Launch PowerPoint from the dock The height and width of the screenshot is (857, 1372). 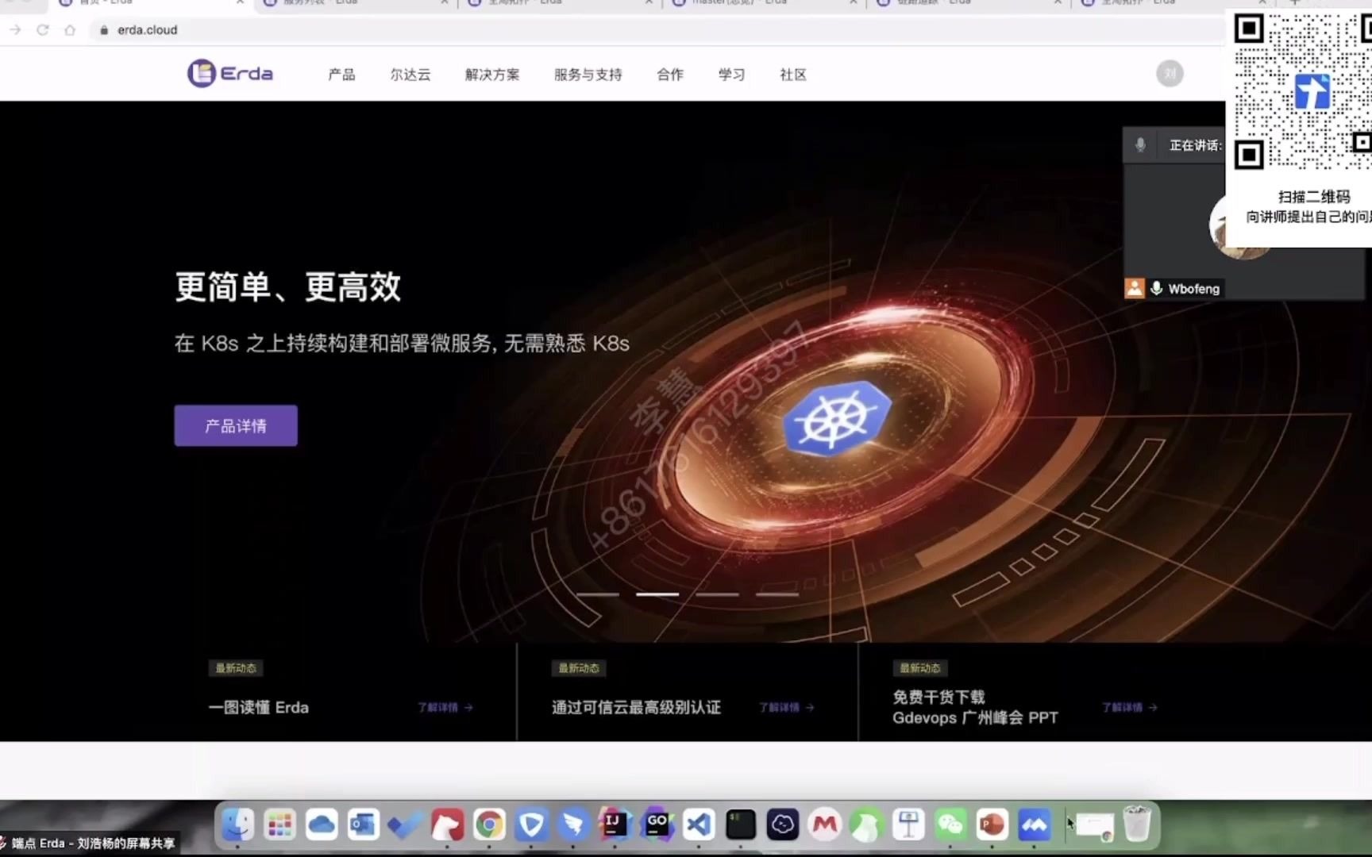click(x=992, y=825)
